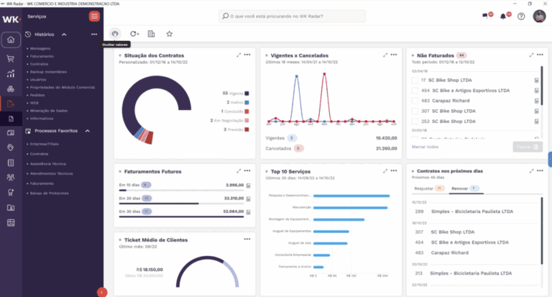Viewport: 552px width, 297px height.
Task: Click the Marcar todos link
Action: click(x=424, y=146)
